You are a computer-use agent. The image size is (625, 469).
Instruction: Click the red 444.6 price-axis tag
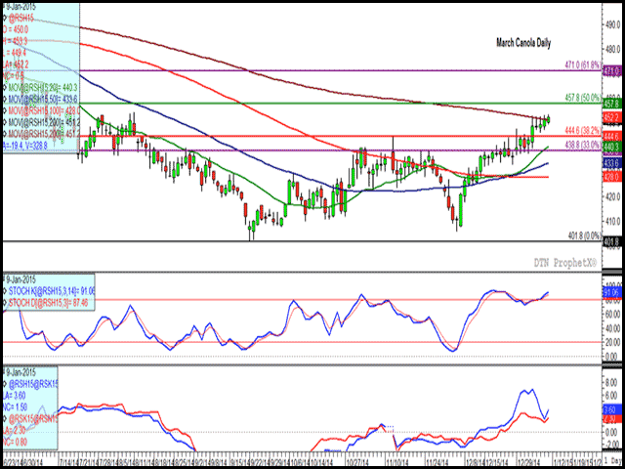coord(612,137)
